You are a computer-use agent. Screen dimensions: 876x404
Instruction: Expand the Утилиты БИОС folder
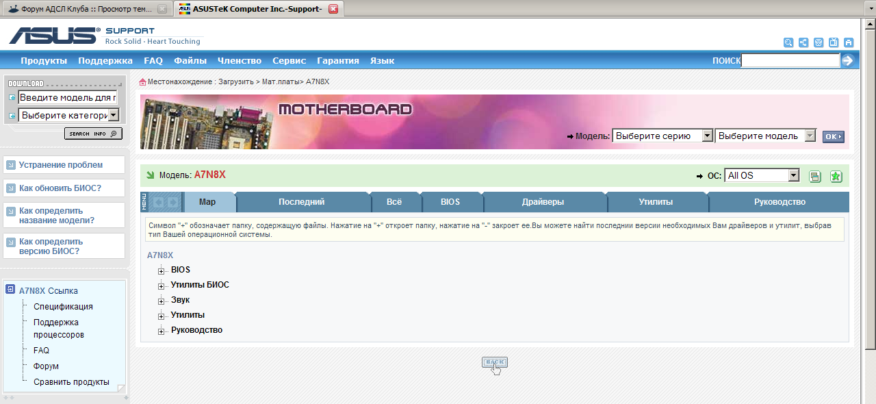[x=162, y=286]
